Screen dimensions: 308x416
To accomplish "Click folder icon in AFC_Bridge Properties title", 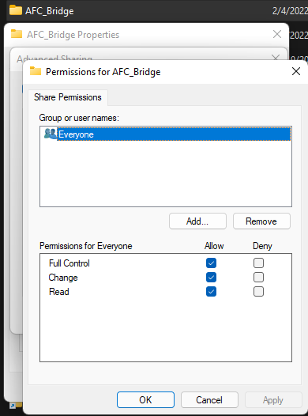I will click(17, 34).
